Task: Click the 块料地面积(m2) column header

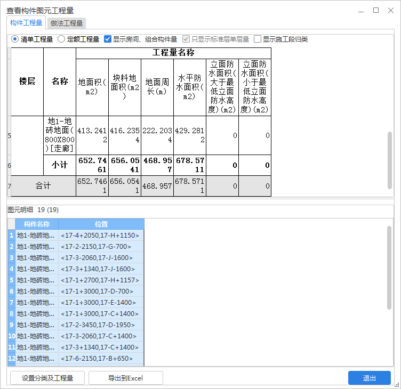Action: [x=125, y=87]
